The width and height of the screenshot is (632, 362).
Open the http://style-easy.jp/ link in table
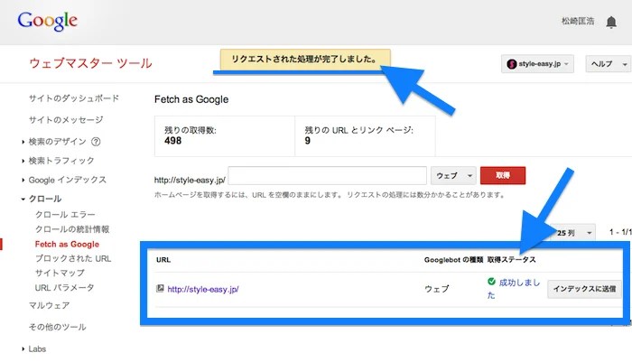[203, 289]
